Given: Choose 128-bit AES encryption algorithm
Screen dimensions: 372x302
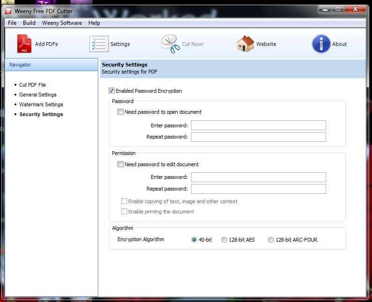Looking at the screenshot, I should tap(224, 240).
